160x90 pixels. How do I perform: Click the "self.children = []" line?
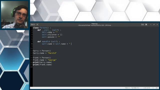[x=52, y=35]
